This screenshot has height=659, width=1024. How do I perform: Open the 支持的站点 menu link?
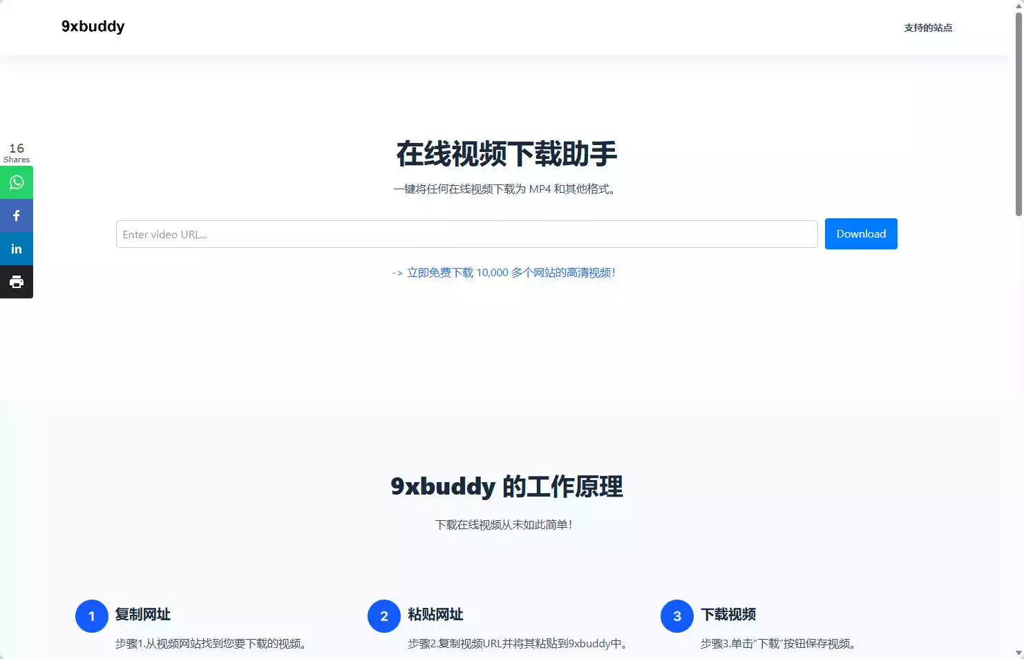click(x=928, y=28)
